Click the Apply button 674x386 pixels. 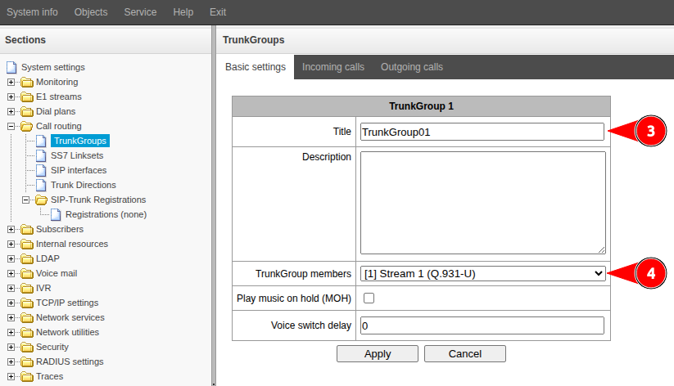click(378, 354)
